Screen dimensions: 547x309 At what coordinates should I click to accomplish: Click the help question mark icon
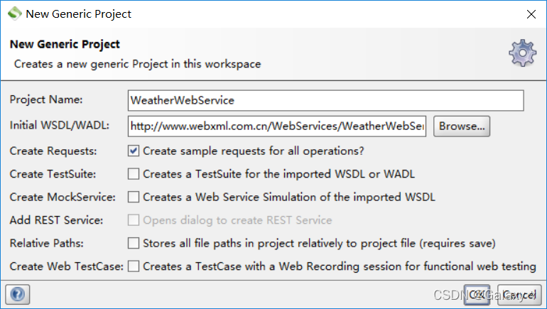[x=18, y=294]
